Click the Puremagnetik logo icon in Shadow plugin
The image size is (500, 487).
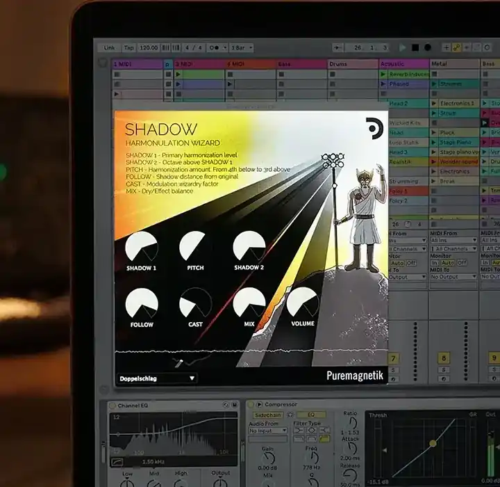coord(374,128)
